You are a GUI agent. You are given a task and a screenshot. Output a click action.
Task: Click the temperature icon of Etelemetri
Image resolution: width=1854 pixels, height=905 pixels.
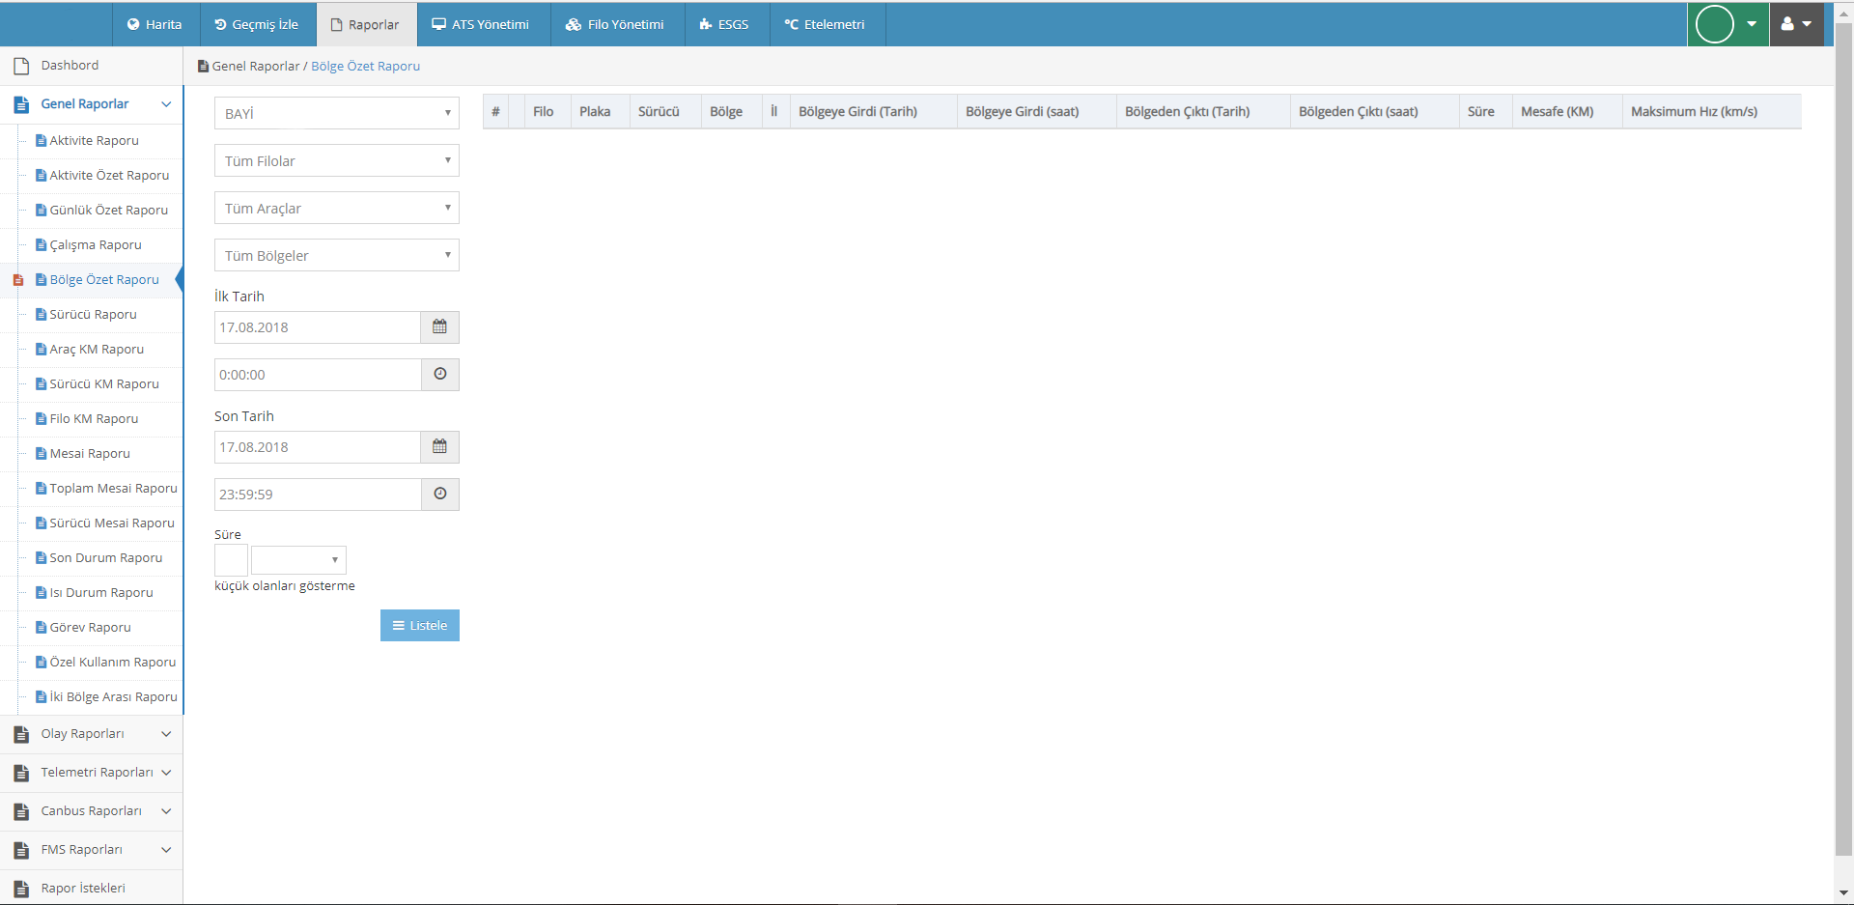point(792,24)
